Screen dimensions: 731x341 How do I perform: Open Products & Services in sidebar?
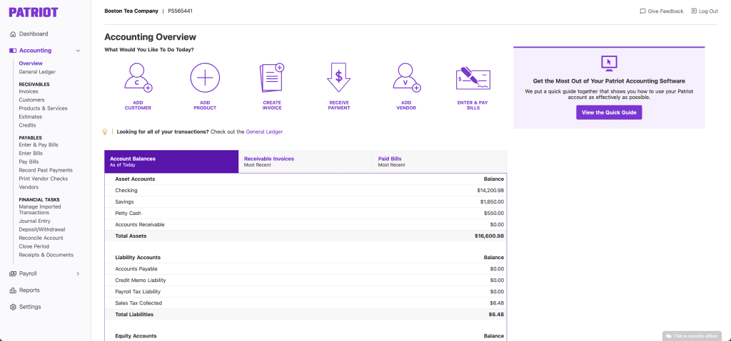coord(44,108)
